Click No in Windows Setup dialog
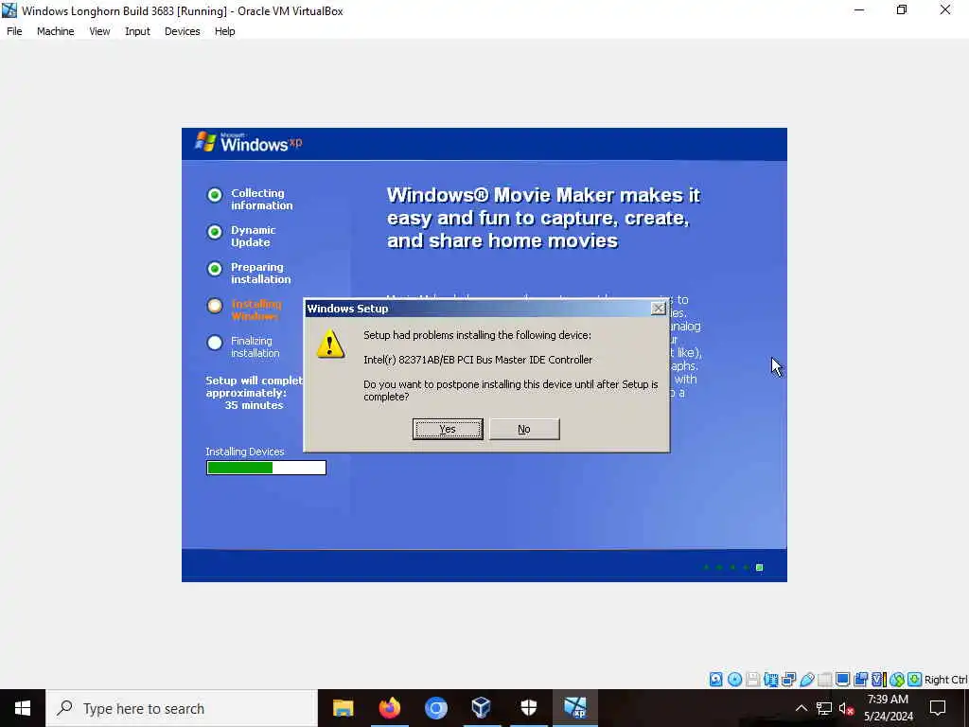The width and height of the screenshot is (969, 727). 524,429
